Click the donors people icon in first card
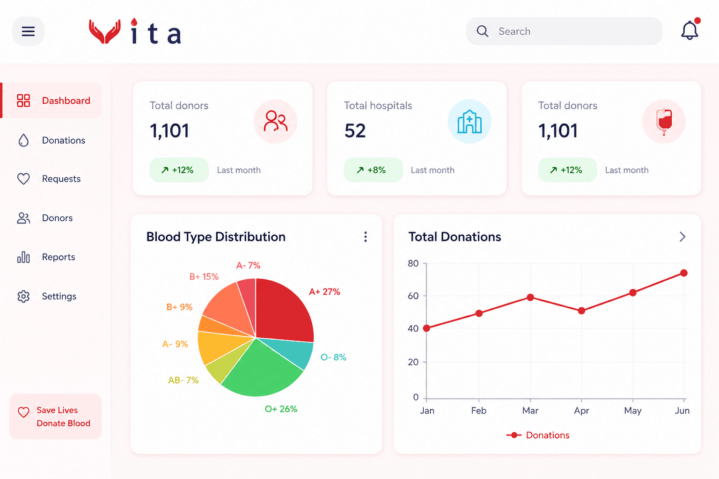The width and height of the screenshot is (719, 479). point(276,121)
